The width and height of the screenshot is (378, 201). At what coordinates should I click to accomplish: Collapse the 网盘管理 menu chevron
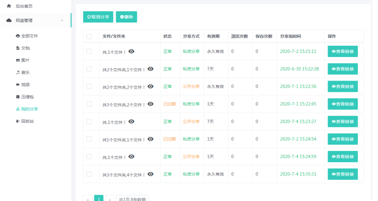[x=62, y=21]
